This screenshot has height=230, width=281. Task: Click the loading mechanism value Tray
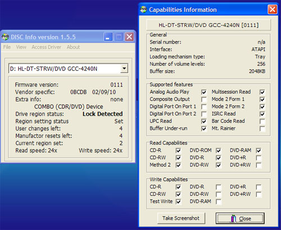click(260, 57)
